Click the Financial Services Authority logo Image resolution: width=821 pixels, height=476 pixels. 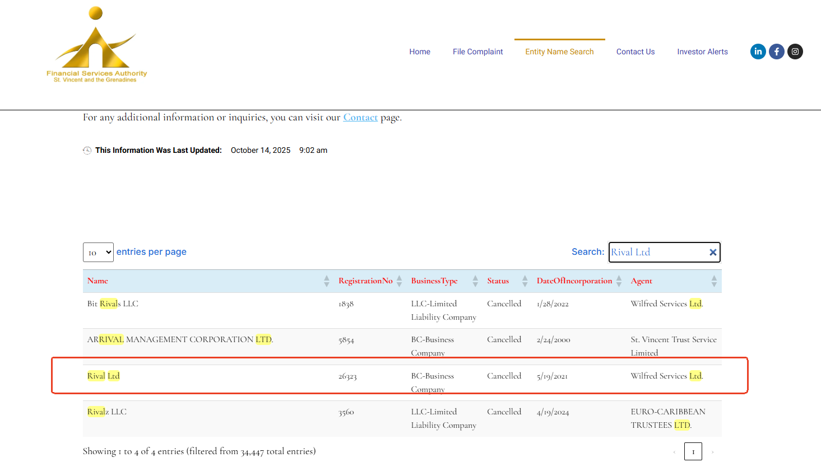coord(96,46)
